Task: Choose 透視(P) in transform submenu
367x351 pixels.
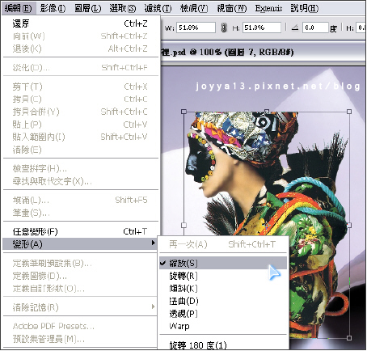Action: pos(223,313)
